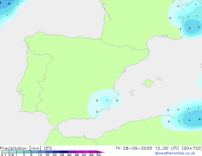
Task: Click the "25" legend scale label
Action: point(62,155)
